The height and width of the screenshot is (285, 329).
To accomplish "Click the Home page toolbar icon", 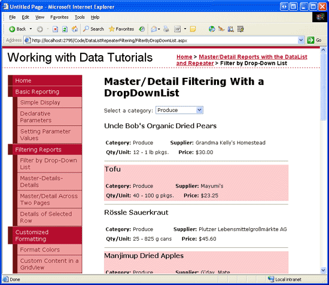I will pos(75,29).
